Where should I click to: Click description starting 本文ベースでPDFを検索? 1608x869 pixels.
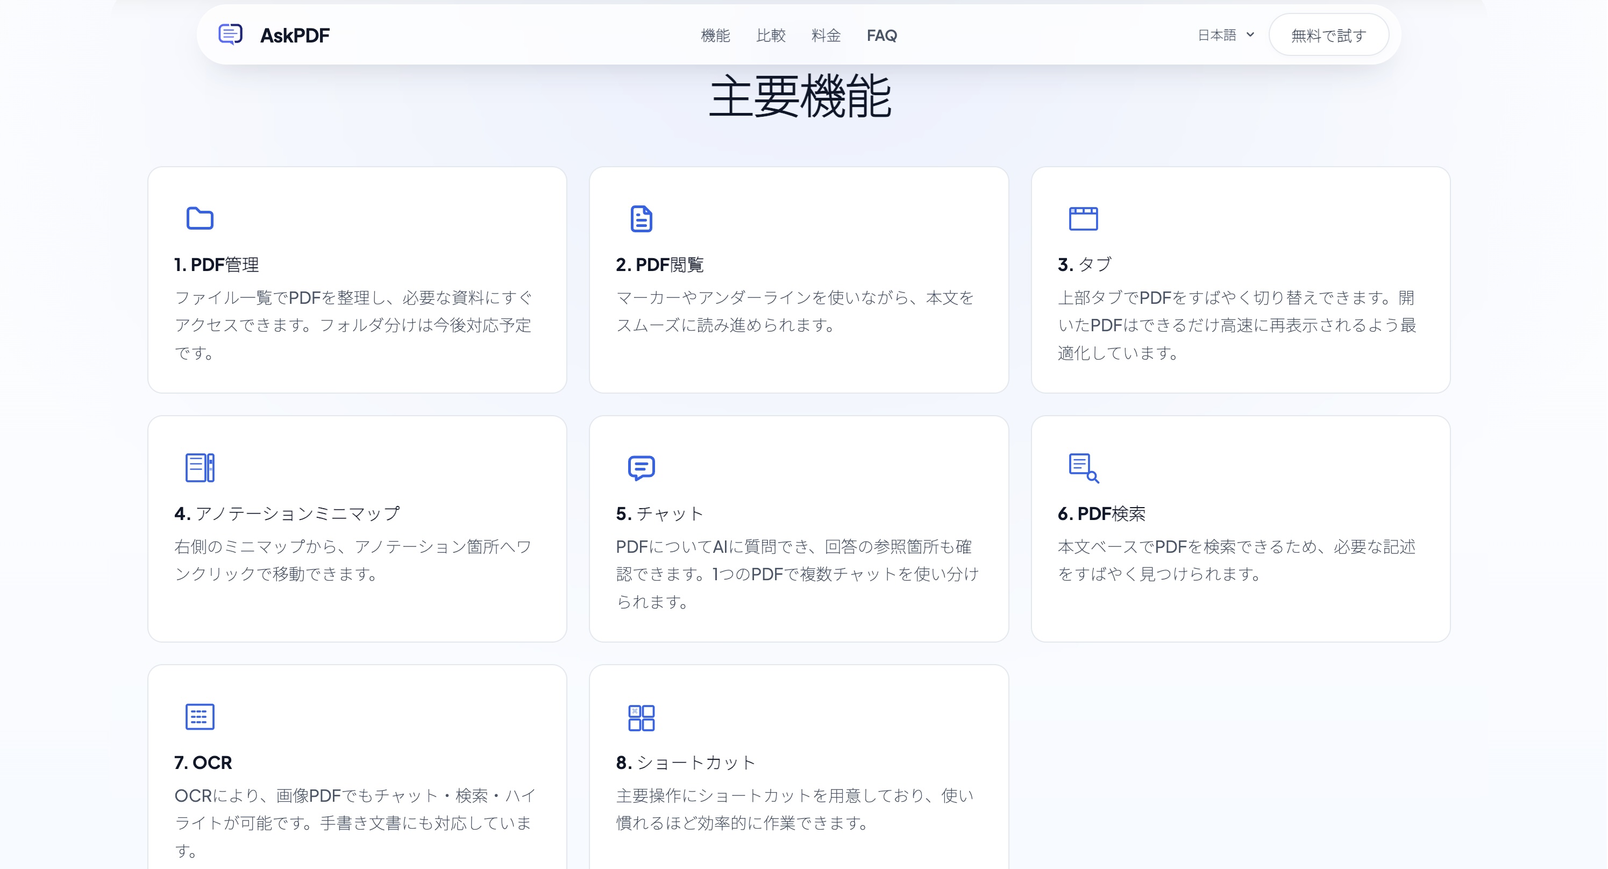1236,560
